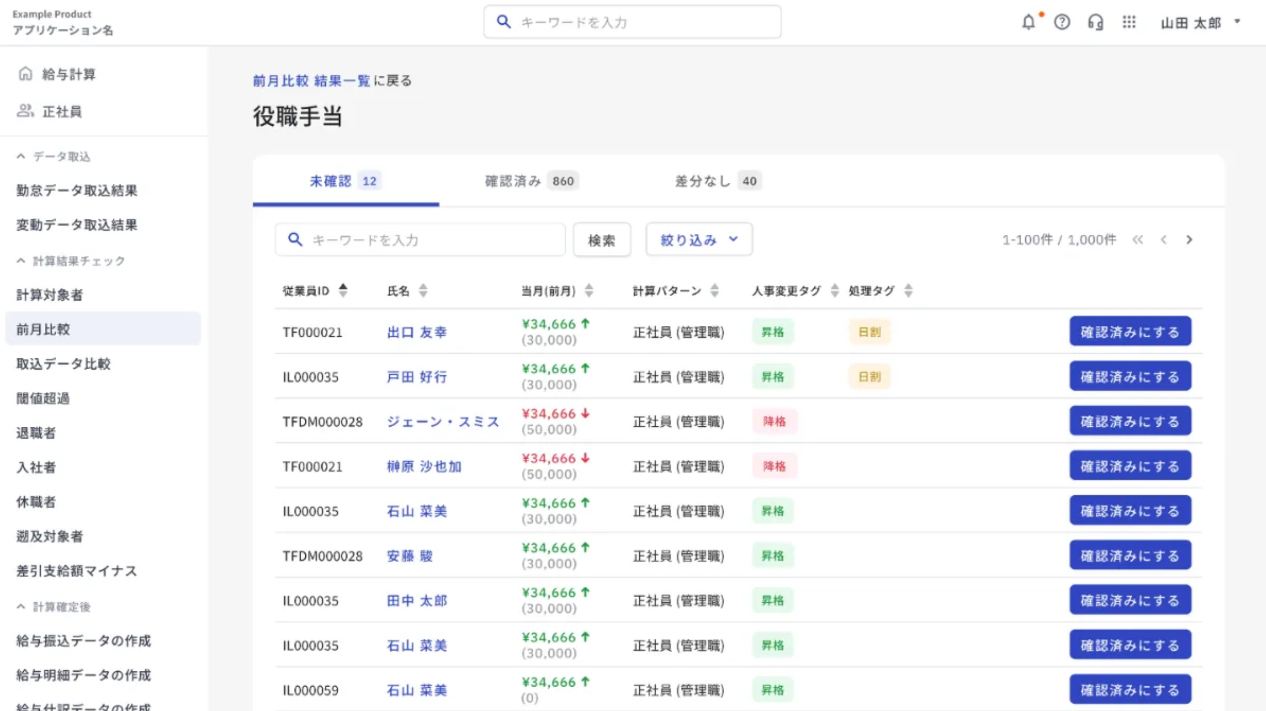Open 山田 太郎 user menu dropdown
Screen dimensions: 1266x711
click(x=1199, y=23)
